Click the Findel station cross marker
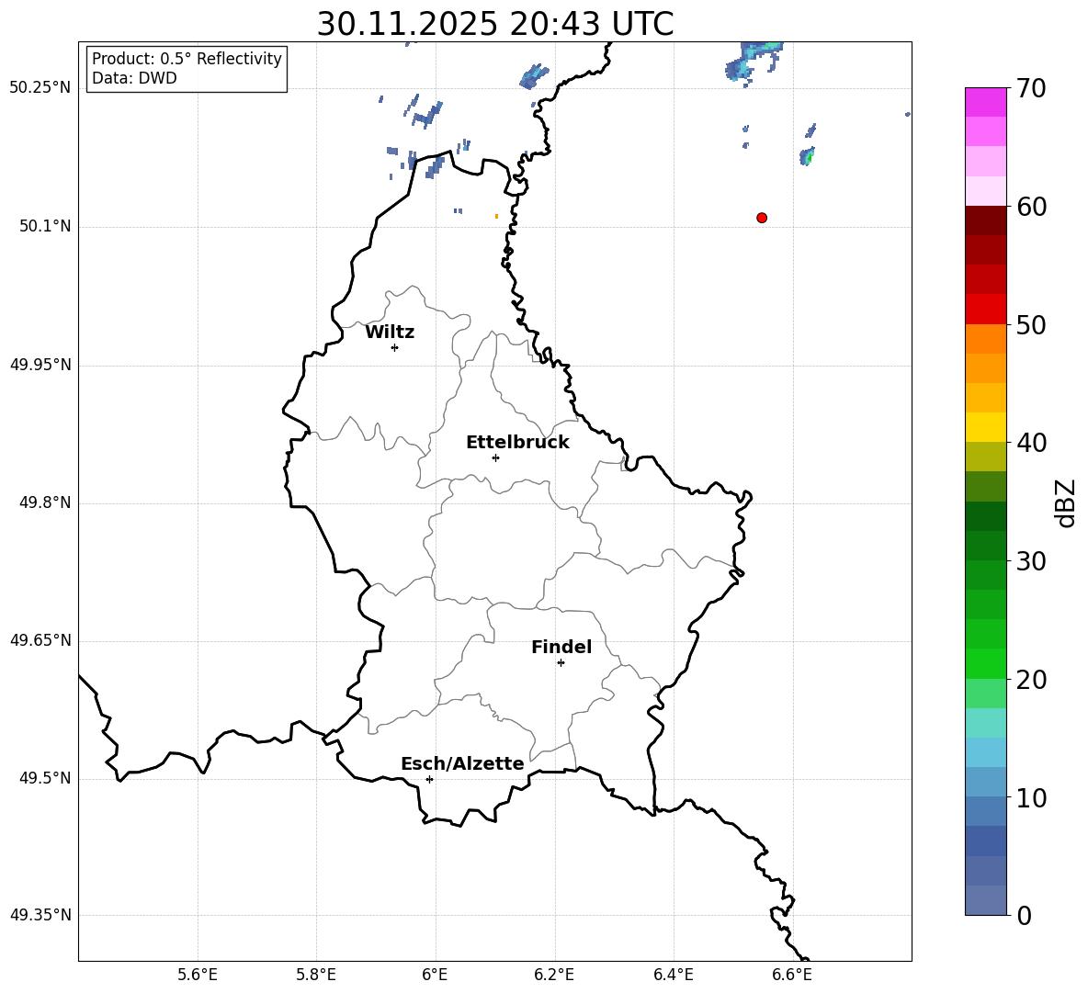 point(561,663)
